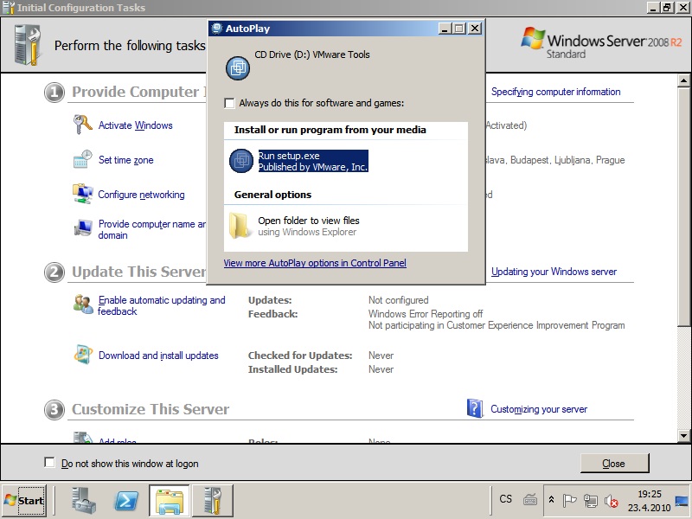Image resolution: width=692 pixels, height=519 pixels.
Task: Click the network tray icon
Action: click(591, 500)
